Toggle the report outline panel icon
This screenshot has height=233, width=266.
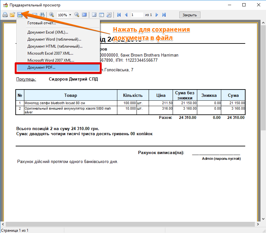[94, 15]
